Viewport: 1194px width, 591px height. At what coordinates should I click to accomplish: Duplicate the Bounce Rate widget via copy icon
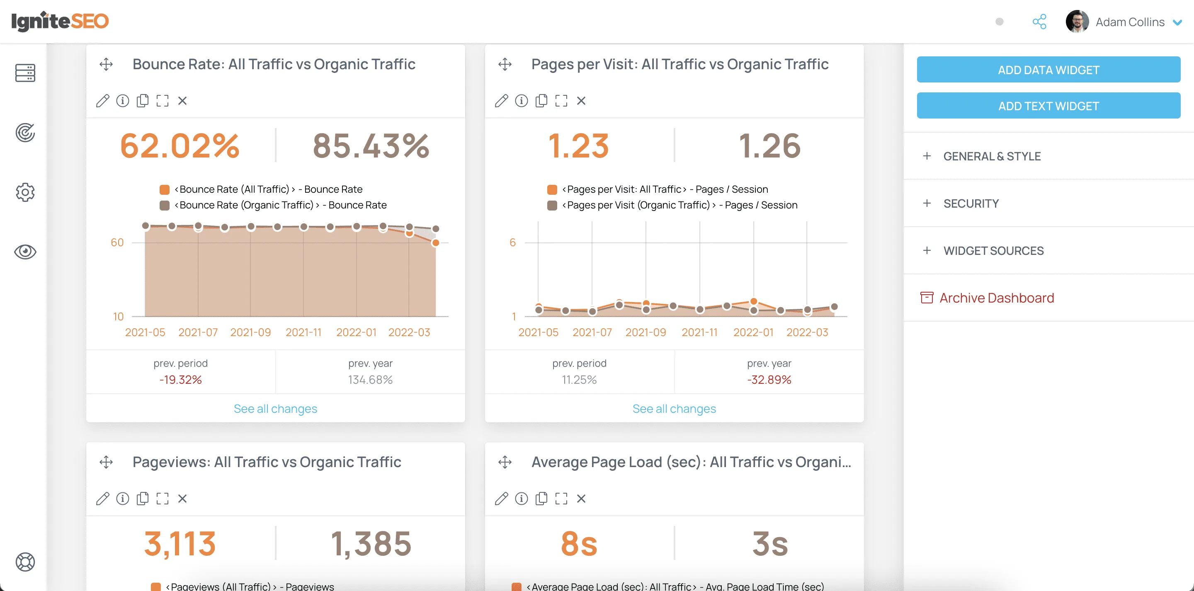click(142, 101)
